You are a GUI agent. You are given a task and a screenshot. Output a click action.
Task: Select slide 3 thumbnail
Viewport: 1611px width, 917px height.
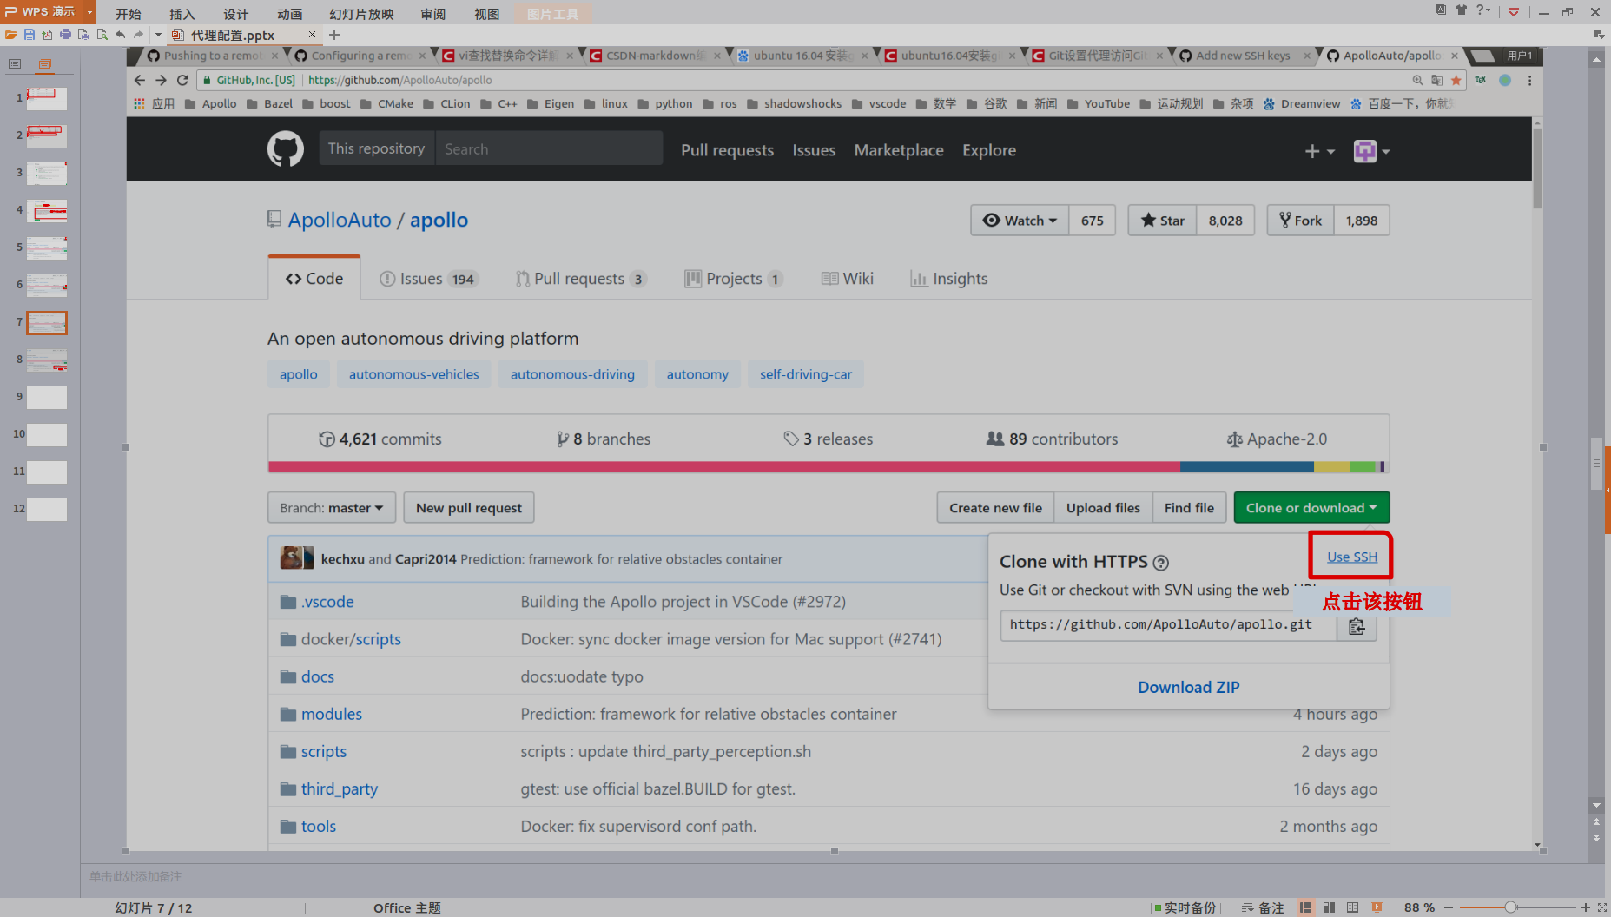pyautogui.click(x=47, y=173)
